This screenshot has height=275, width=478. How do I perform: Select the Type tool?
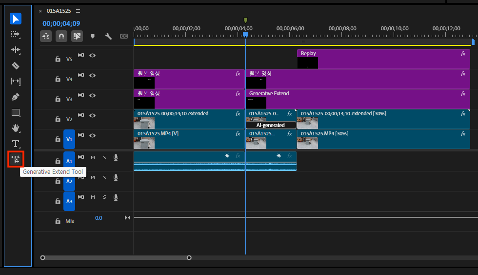point(16,144)
